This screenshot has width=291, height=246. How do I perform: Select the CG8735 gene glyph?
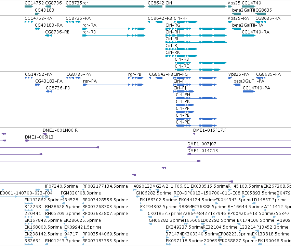[x=73, y=6]
